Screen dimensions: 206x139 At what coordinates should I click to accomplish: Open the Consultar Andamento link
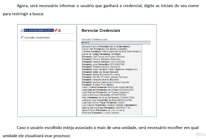coord(37,38)
